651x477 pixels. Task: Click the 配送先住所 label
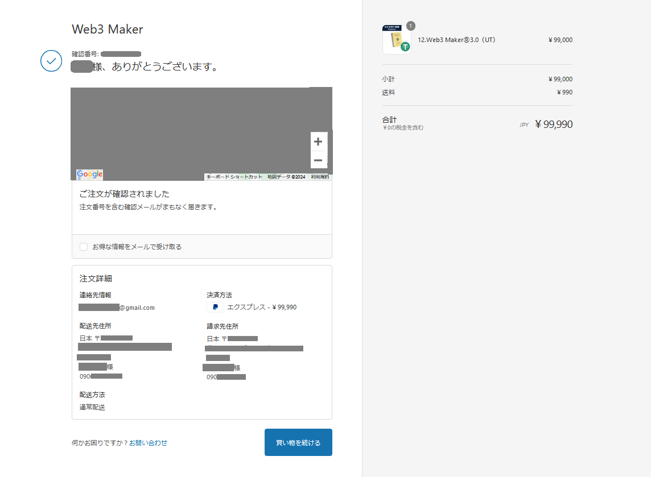pos(96,326)
